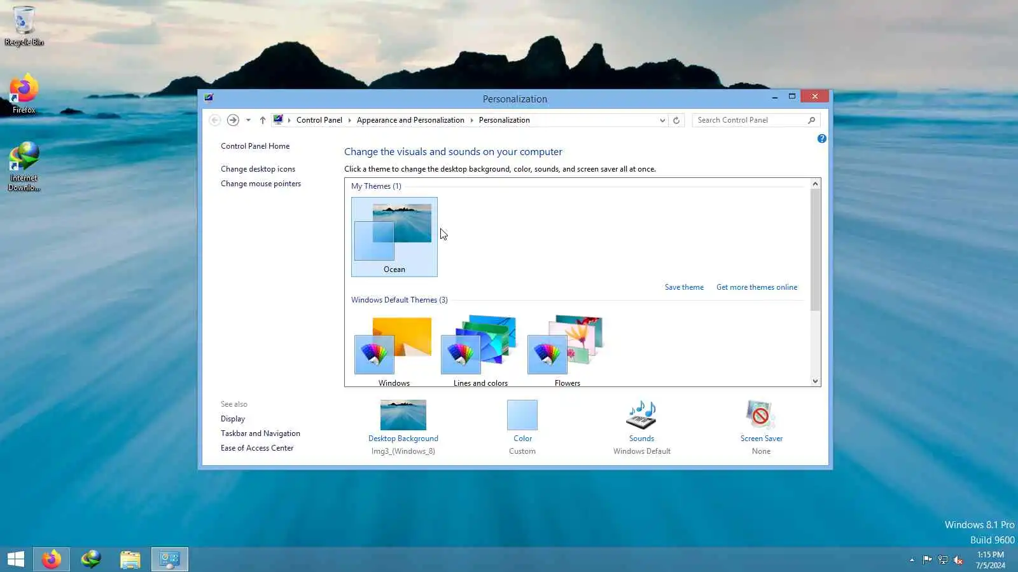1018x572 pixels.
Task: Click the Personalization window title icon
Action: pos(209,98)
